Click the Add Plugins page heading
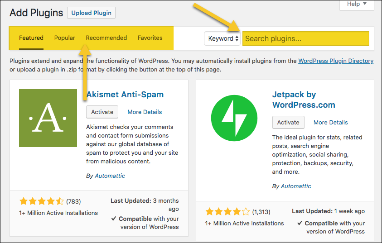 click(36, 13)
